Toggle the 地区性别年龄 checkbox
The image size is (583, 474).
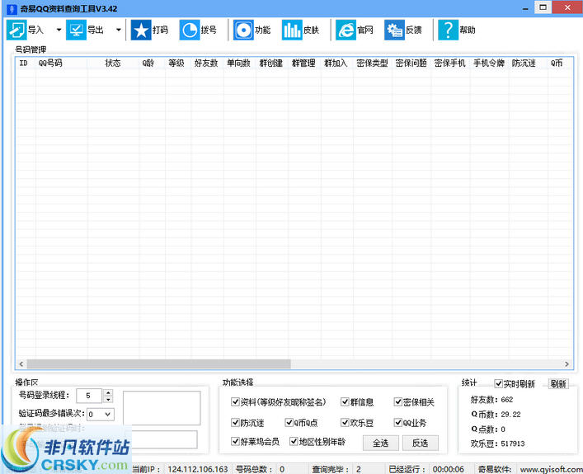click(294, 441)
